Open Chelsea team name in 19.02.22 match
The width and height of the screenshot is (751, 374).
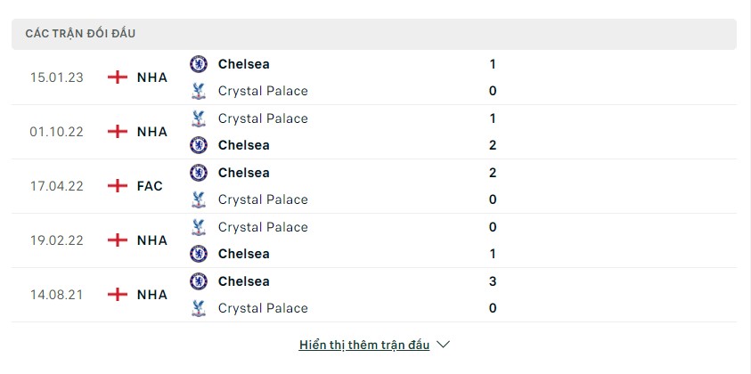243,254
